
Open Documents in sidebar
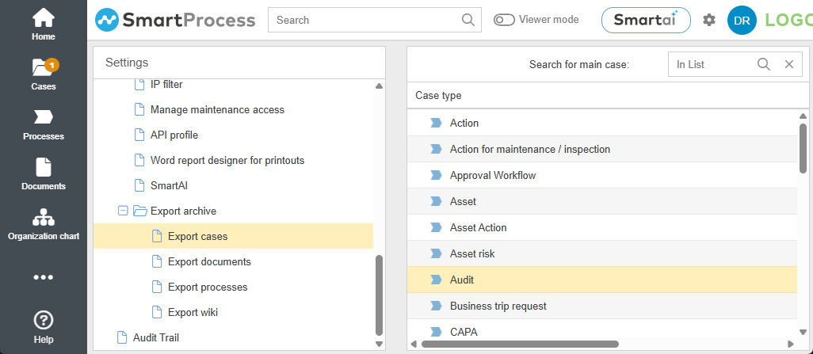click(x=44, y=175)
